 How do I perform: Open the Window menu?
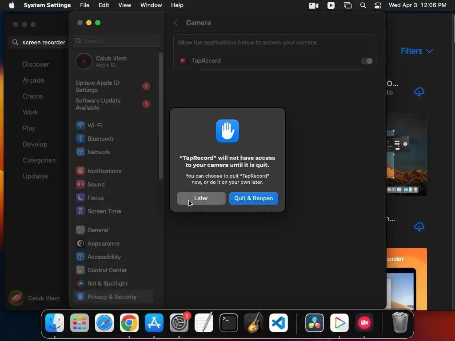coord(151,5)
